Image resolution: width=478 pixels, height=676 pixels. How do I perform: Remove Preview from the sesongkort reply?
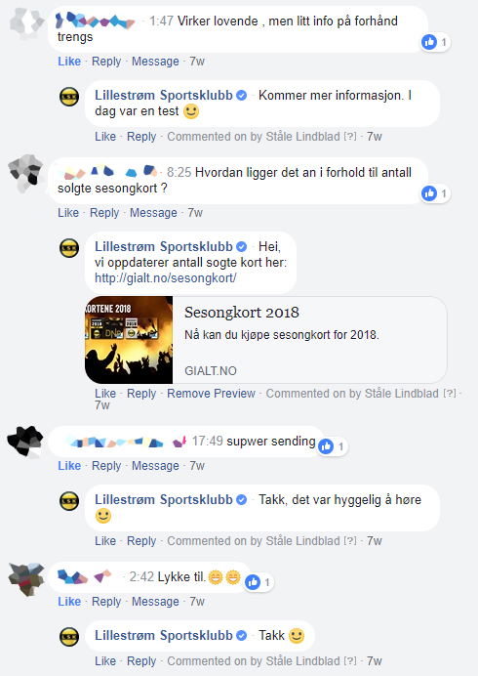pyautogui.click(x=211, y=393)
